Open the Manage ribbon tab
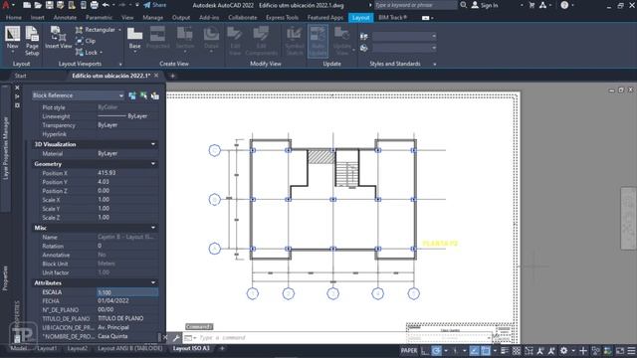The width and height of the screenshot is (637, 358). click(152, 18)
